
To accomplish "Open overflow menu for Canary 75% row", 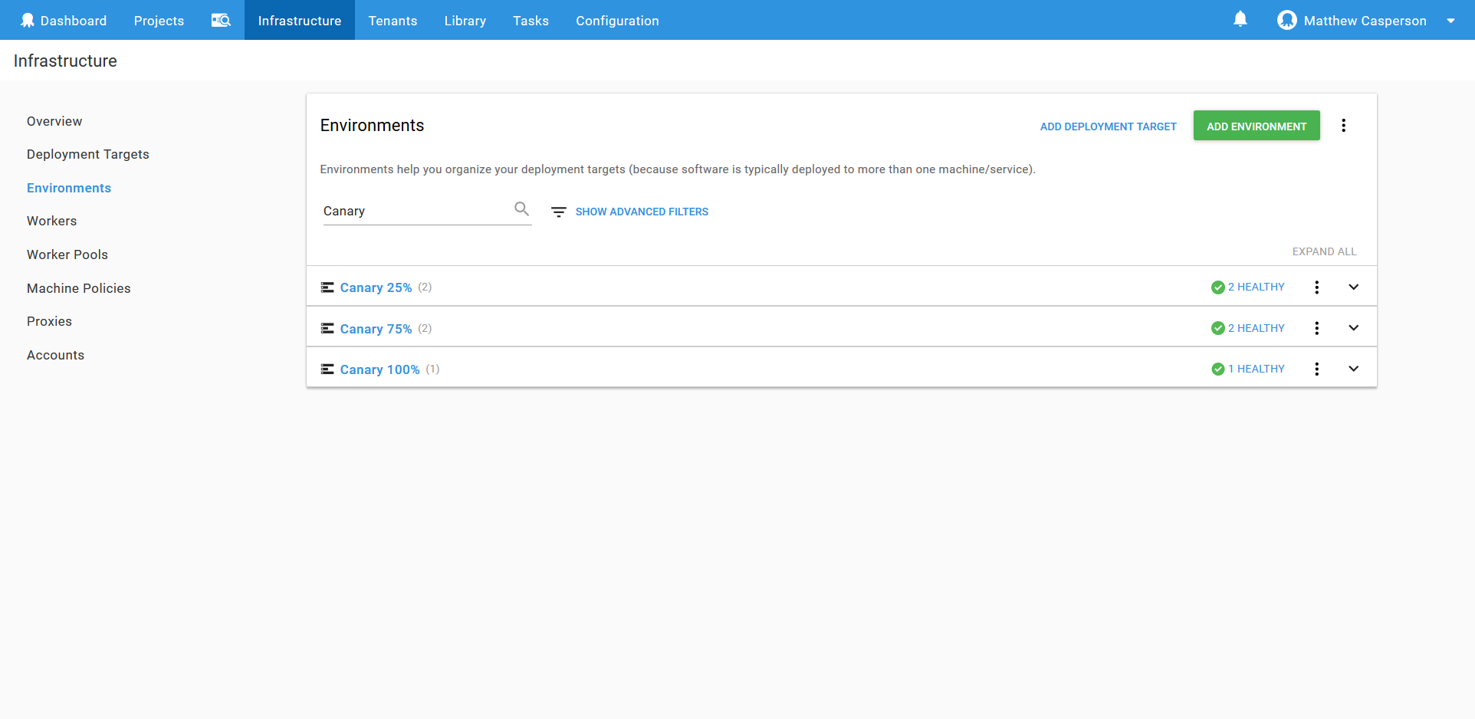I will tap(1316, 328).
